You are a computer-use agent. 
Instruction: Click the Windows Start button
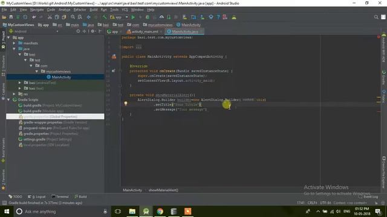click(x=7, y=212)
